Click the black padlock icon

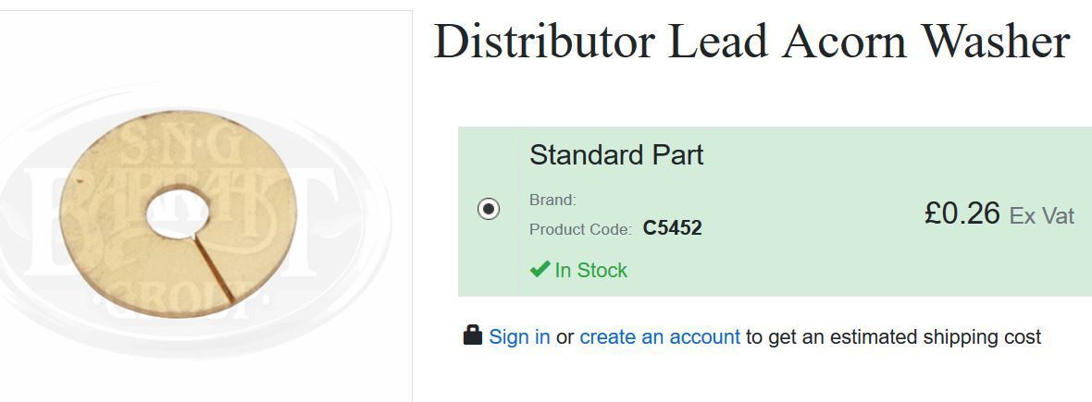[x=473, y=335]
